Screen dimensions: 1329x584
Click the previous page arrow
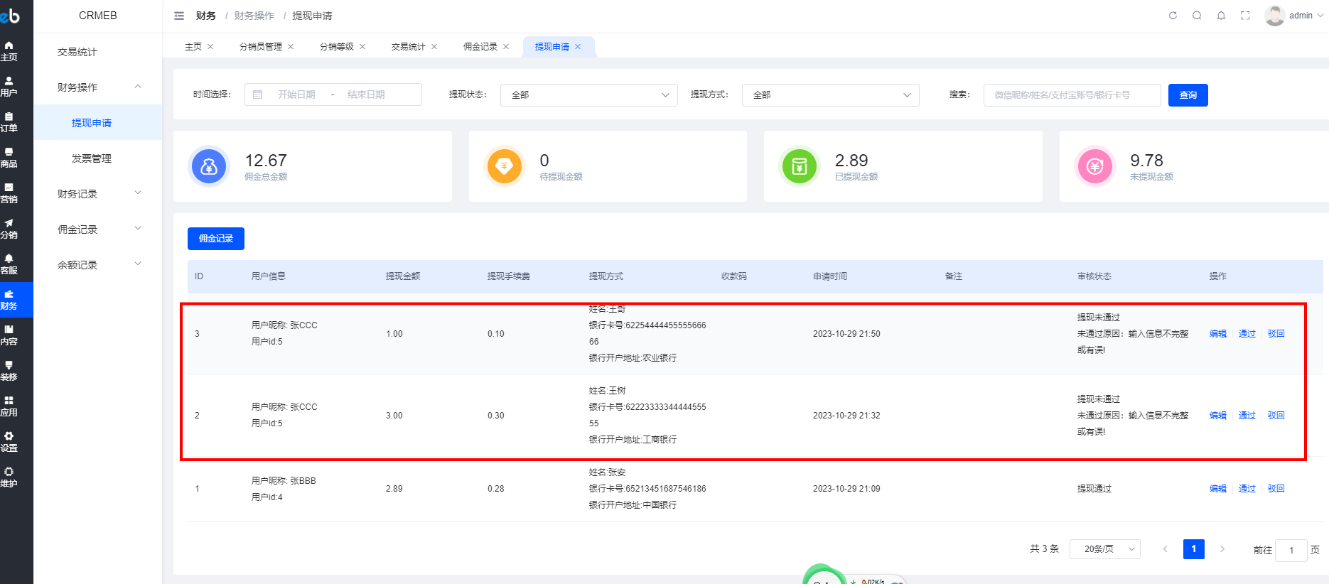pyautogui.click(x=1165, y=549)
